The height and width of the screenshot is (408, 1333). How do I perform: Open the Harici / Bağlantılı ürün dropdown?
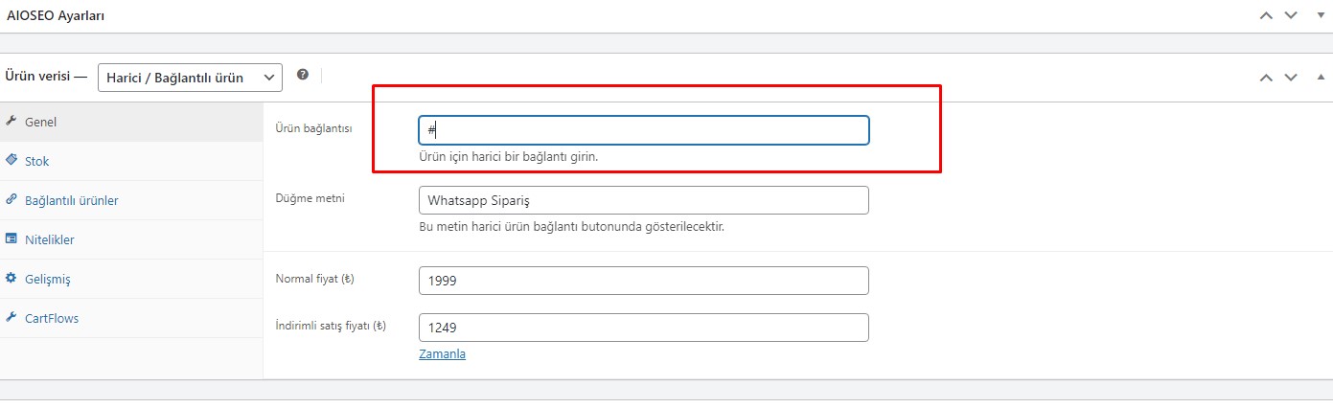click(190, 77)
